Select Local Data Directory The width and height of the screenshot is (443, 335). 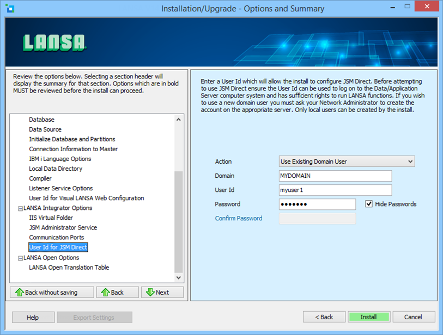[x=56, y=169]
